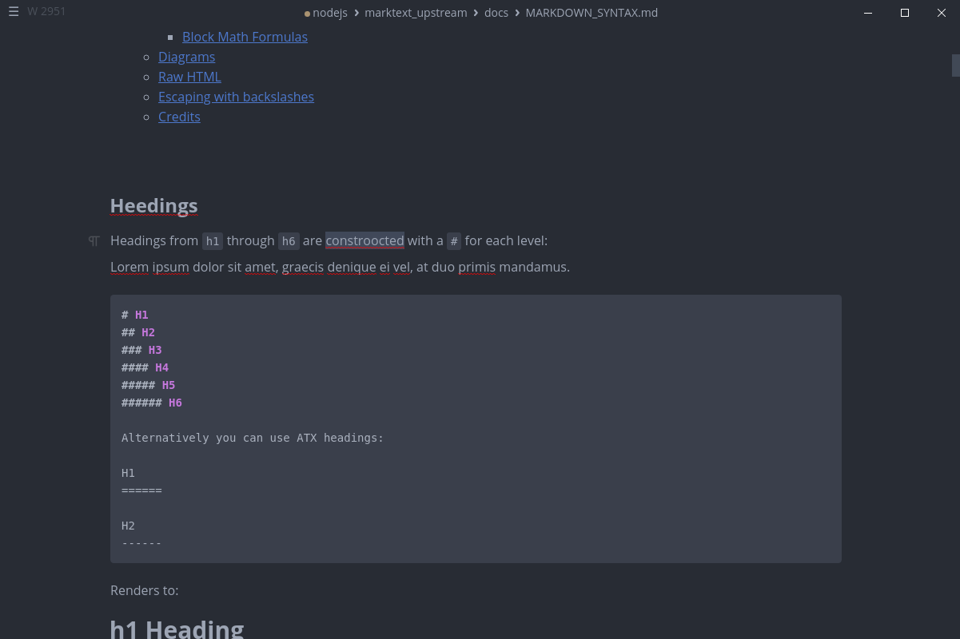
Task: Click the '### H3' code line
Action: [141, 350]
